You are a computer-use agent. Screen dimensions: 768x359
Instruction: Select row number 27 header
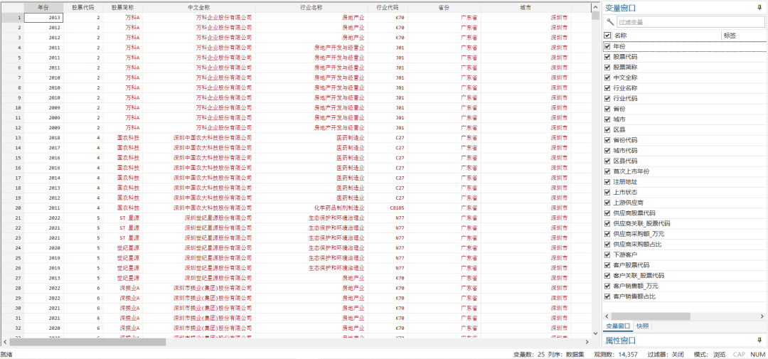coord(12,278)
